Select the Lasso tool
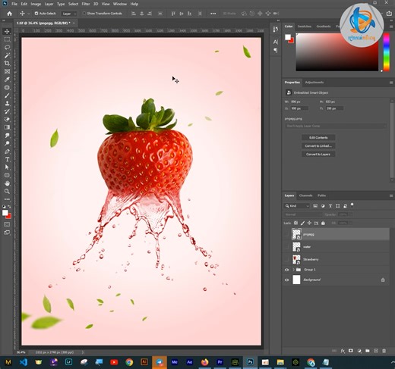The width and height of the screenshot is (395, 369). coord(7,48)
